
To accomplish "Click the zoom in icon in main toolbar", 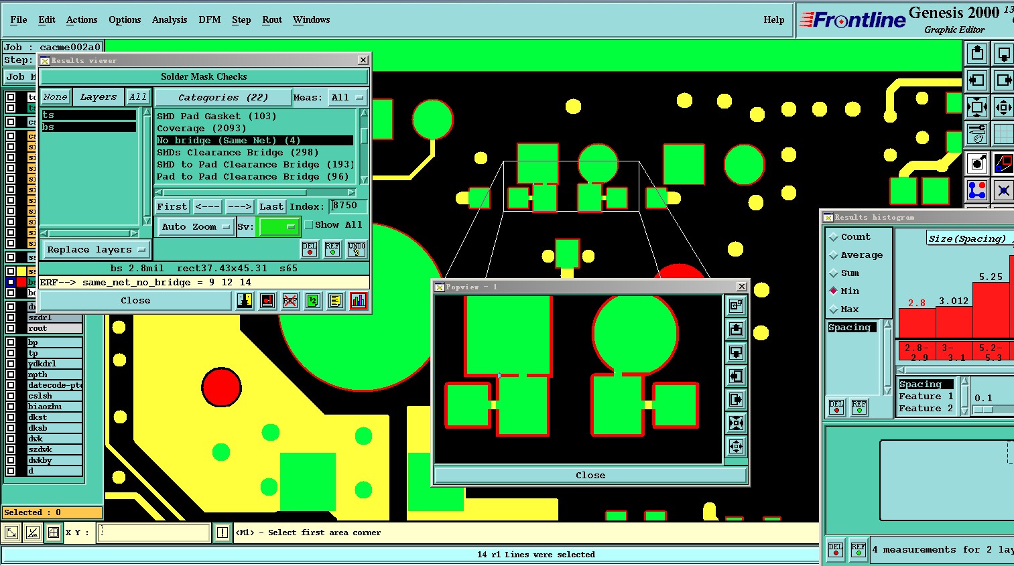I will point(977,107).
